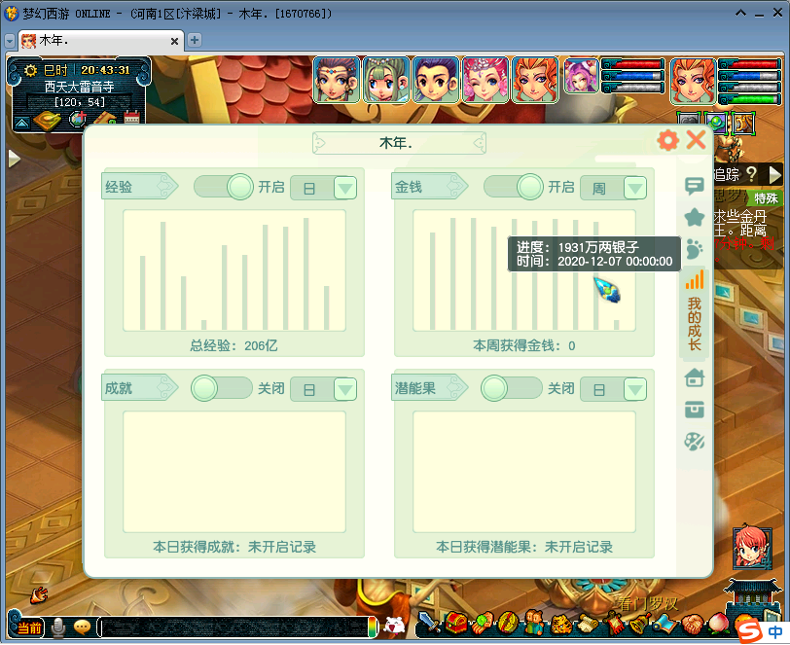Click the pet red health bar
790x645 pixels.
click(x=632, y=64)
